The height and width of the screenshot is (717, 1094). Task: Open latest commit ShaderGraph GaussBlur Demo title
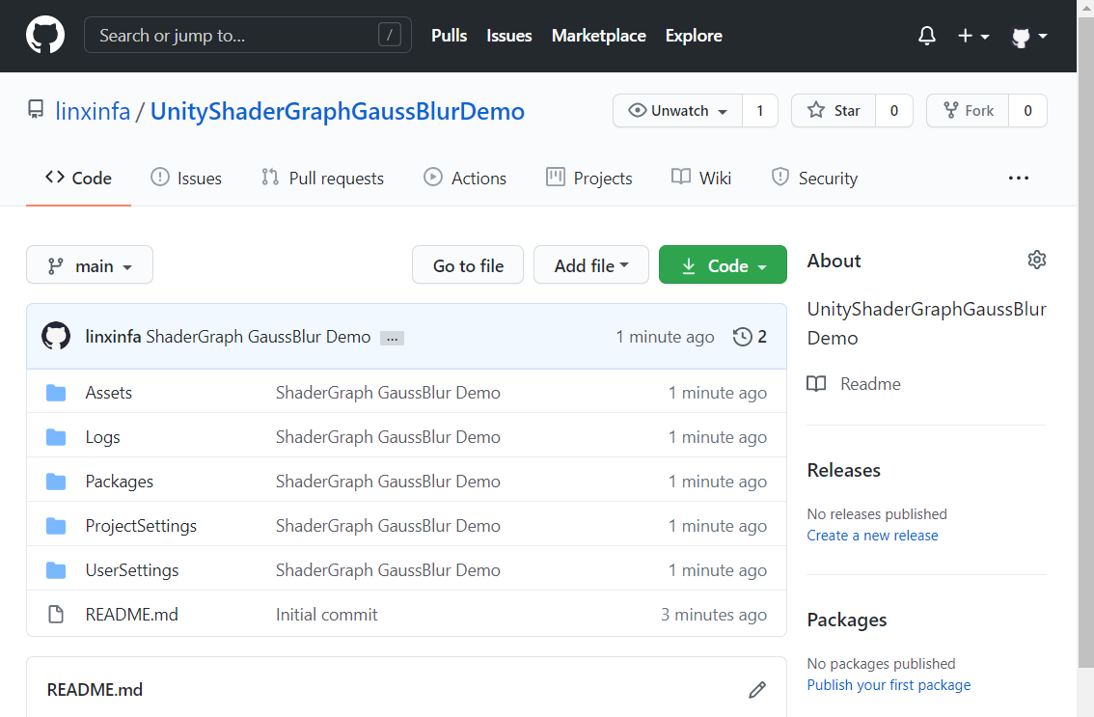pyautogui.click(x=259, y=337)
